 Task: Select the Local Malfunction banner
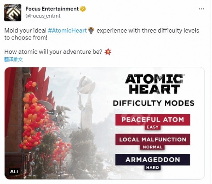point(152,139)
